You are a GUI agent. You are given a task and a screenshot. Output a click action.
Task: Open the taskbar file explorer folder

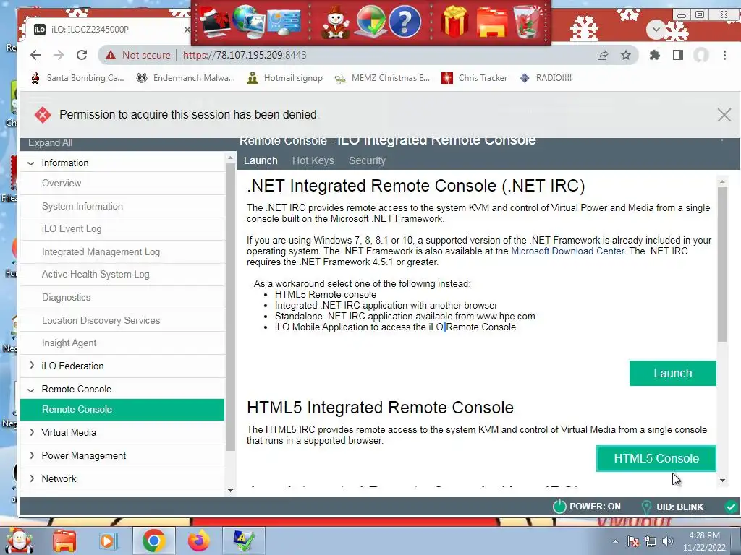[64, 541]
